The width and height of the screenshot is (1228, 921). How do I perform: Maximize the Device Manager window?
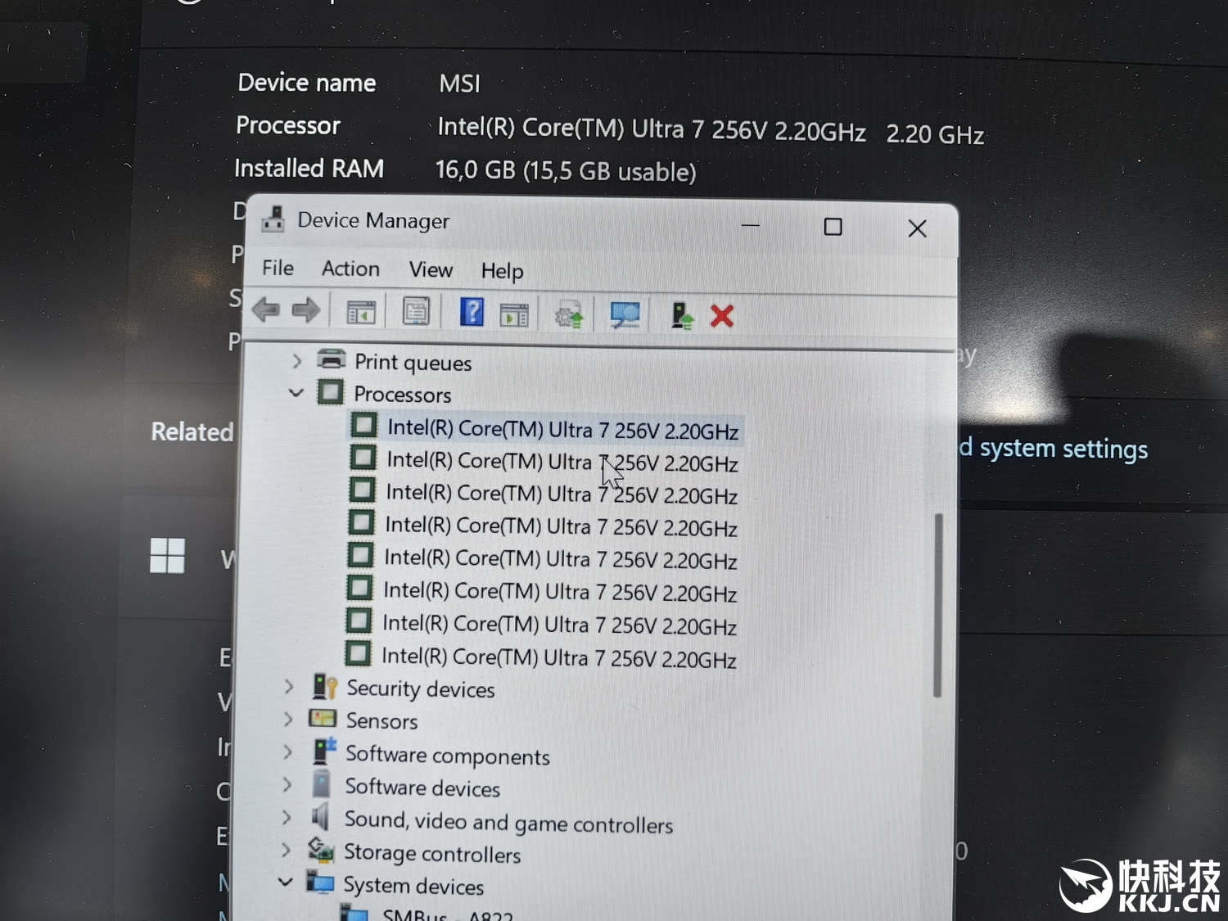[833, 227]
